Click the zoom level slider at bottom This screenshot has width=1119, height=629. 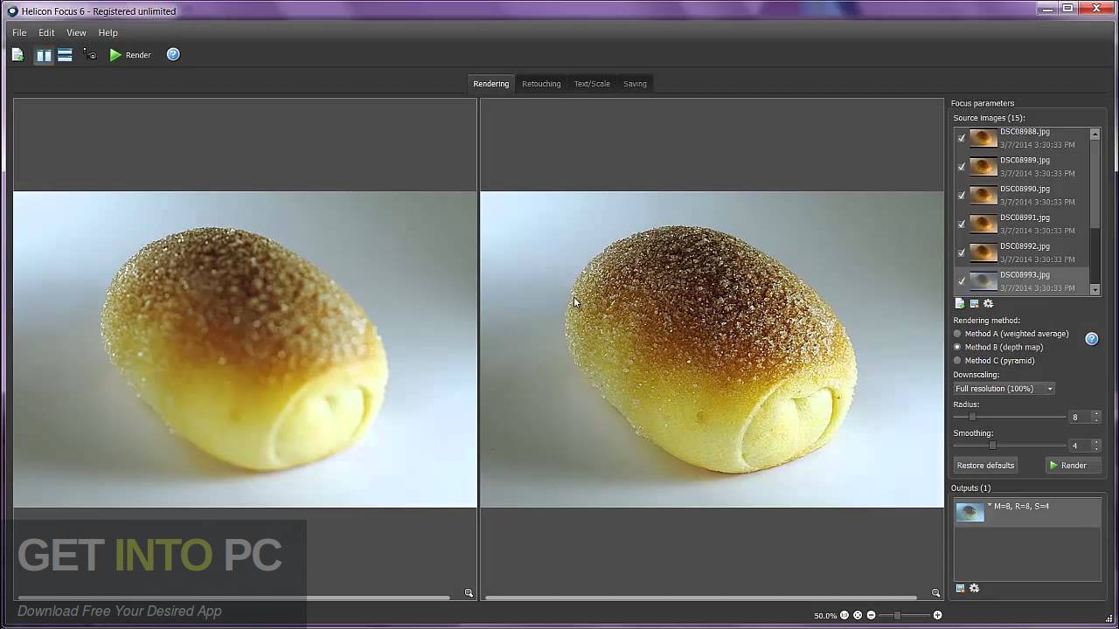[904, 615]
